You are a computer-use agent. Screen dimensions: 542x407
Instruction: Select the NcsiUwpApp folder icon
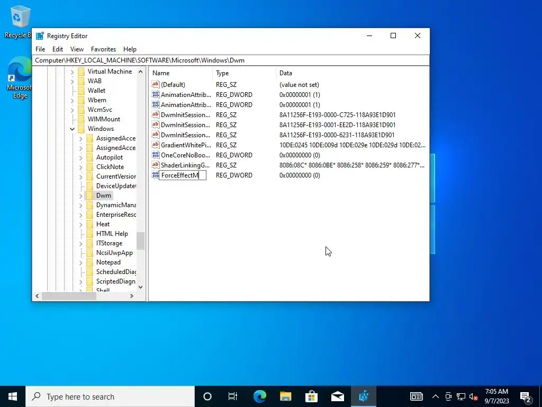pos(90,253)
